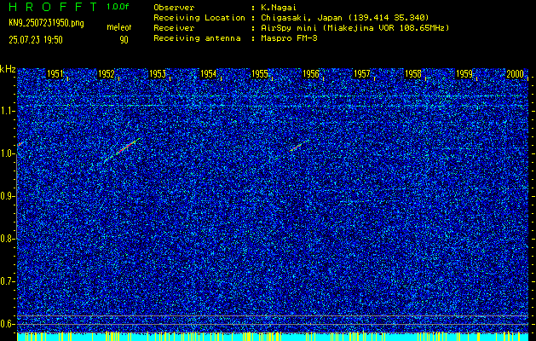This screenshot has height=341, width=536.
Task: Click the 'meteor' label
Action: coord(119,27)
